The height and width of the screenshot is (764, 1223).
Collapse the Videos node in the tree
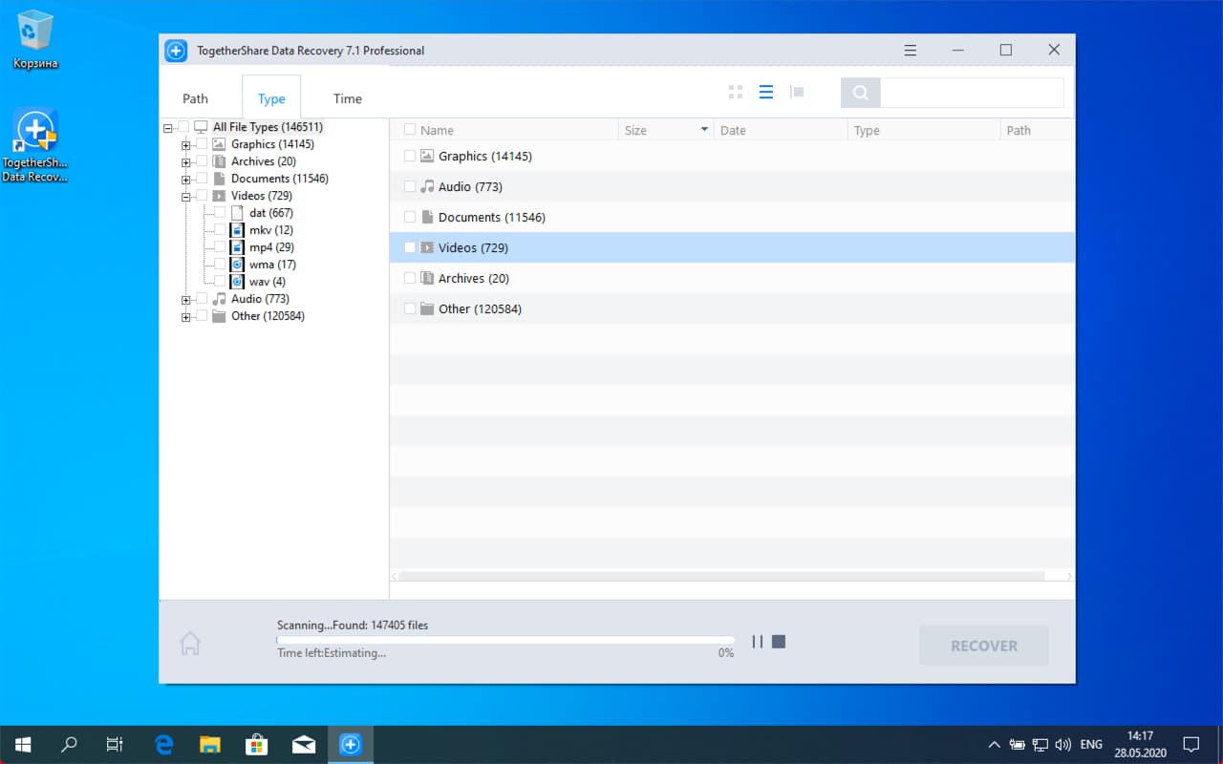184,195
